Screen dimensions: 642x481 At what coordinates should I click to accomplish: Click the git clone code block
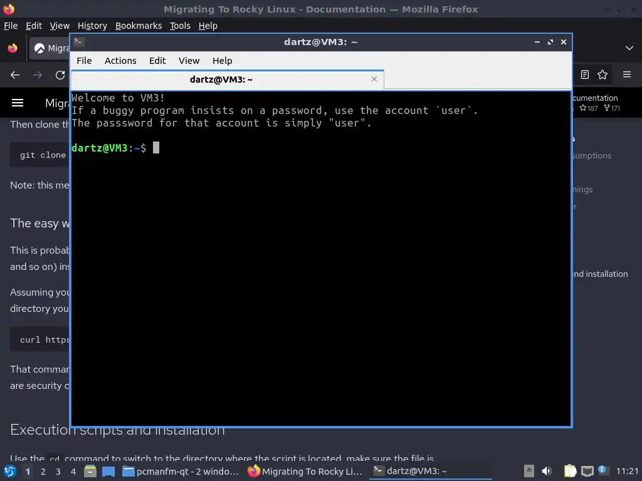(39, 155)
